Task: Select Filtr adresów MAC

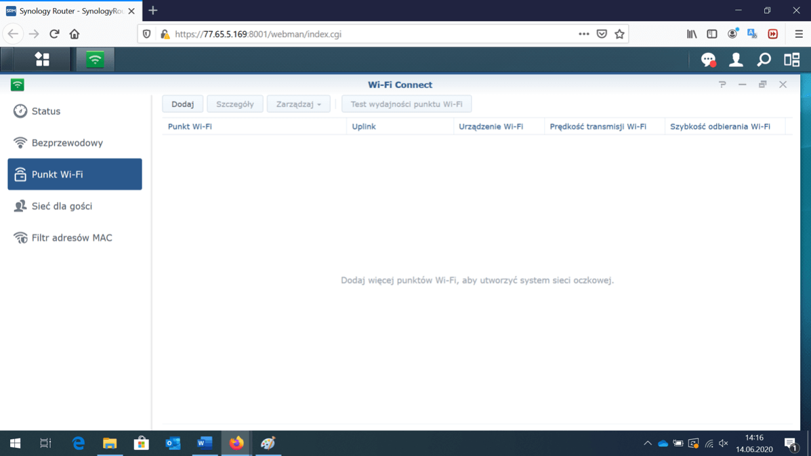Action: coord(71,238)
